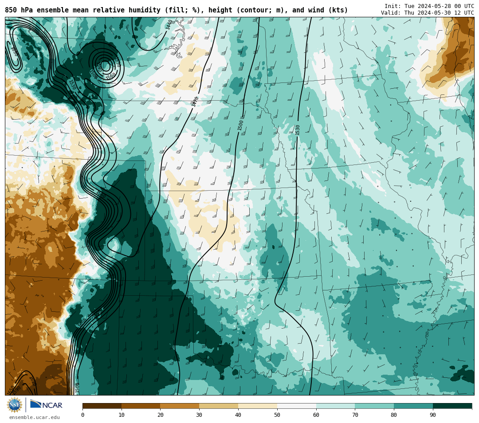Click the 0–10% darkest brown colorbar segment

point(102,406)
